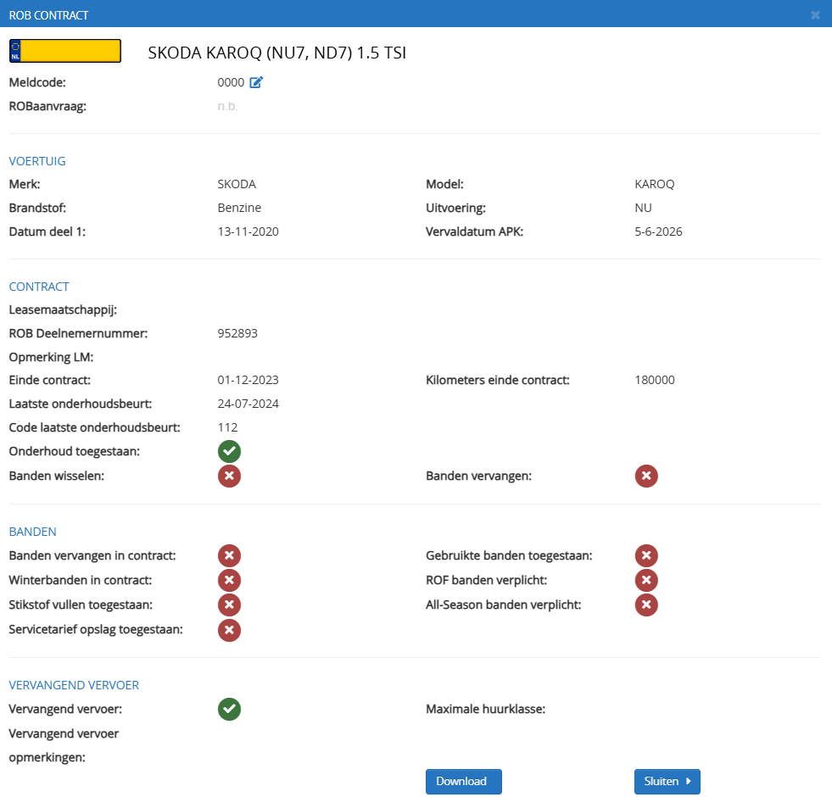The height and width of the screenshot is (797, 832).
Task: Select the ROB Deelnemernummer value 952893
Action: [x=237, y=333]
